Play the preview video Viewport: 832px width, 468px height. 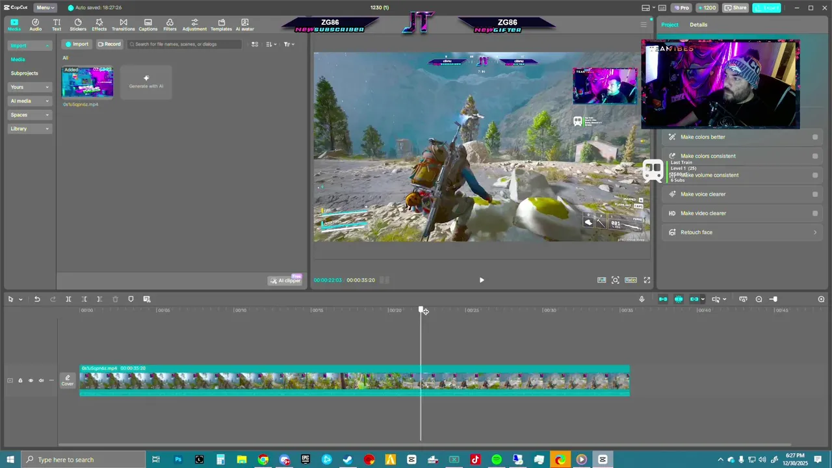point(482,280)
